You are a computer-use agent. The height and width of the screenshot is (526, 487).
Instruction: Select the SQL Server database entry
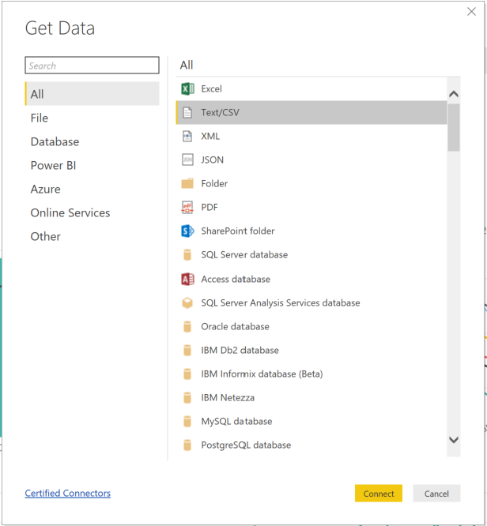[x=311, y=255]
